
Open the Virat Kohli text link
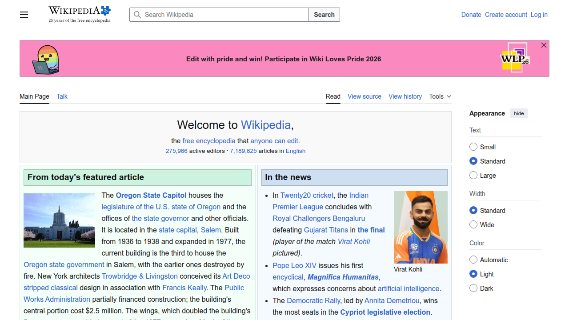354,241
